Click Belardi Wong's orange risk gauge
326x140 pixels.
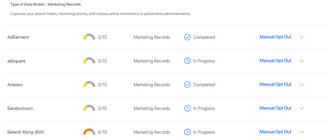click(x=89, y=132)
